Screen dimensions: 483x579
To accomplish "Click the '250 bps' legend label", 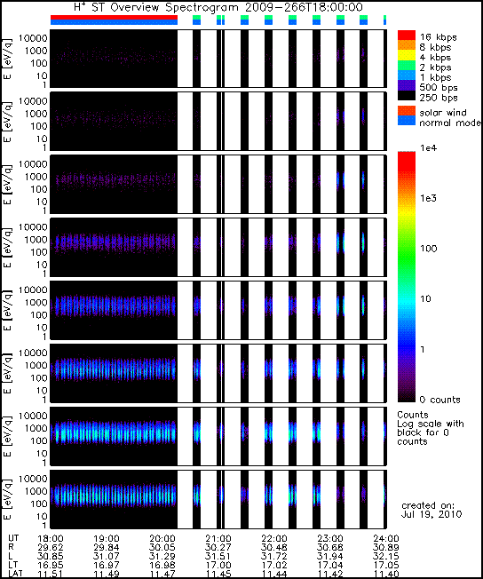I will pyautogui.click(x=439, y=98).
